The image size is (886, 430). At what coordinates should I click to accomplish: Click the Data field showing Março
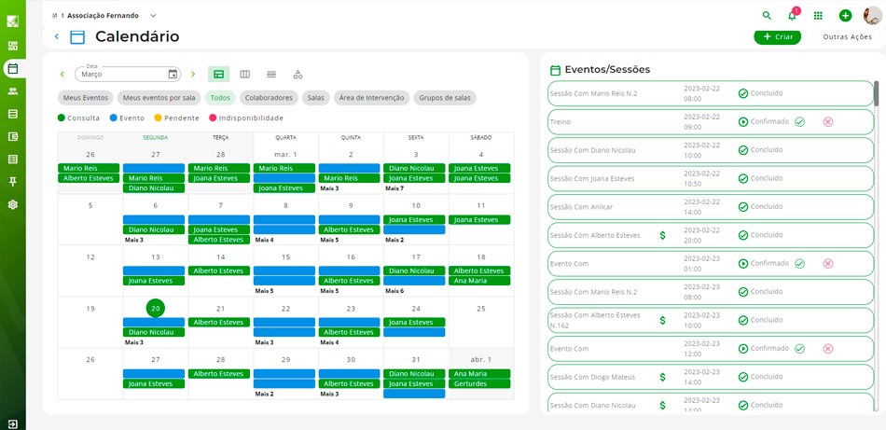(128, 74)
